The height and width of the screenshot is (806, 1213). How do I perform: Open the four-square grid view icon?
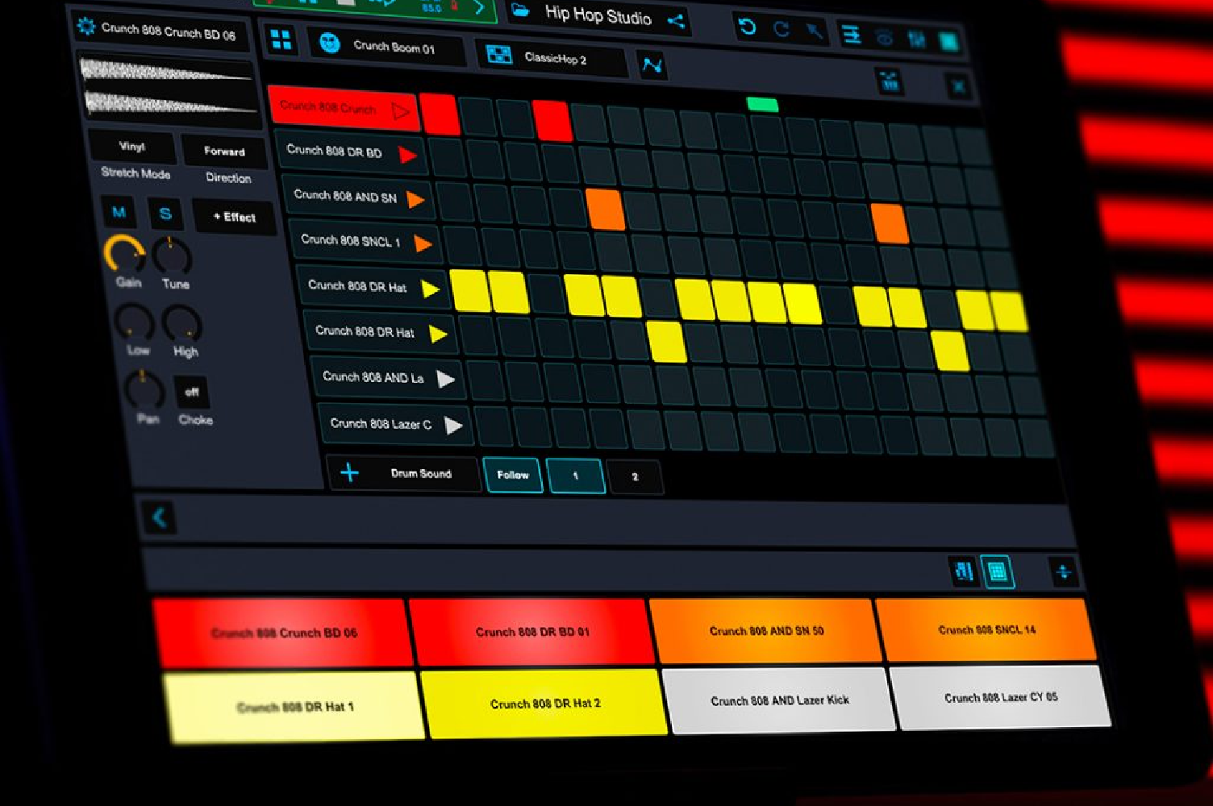[281, 39]
